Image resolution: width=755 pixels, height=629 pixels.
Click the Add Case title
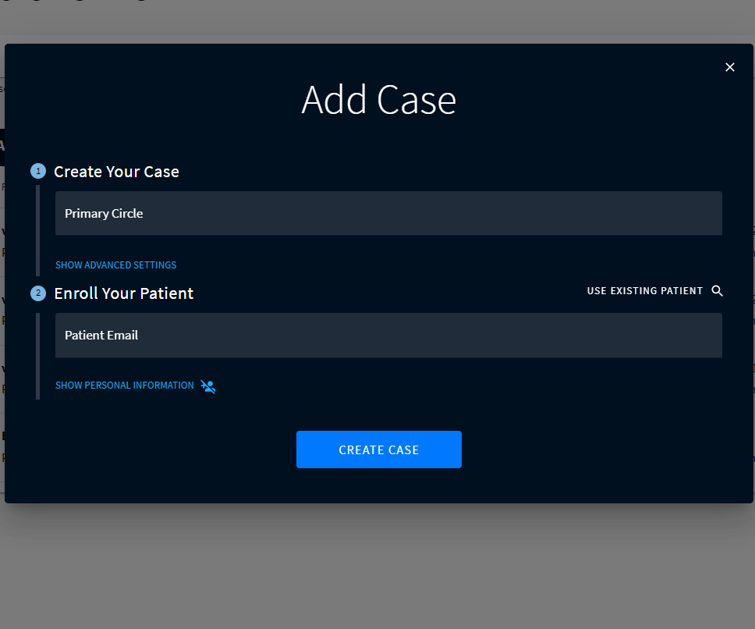[378, 100]
